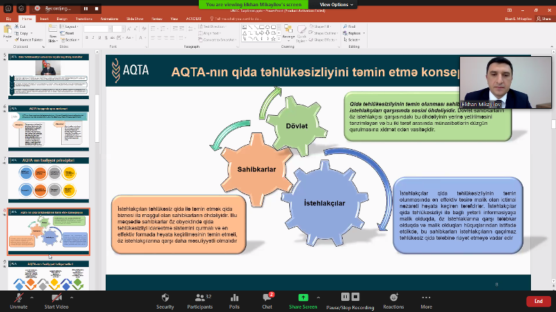
Task: Toggle Bold formatting
Action: 87,37
